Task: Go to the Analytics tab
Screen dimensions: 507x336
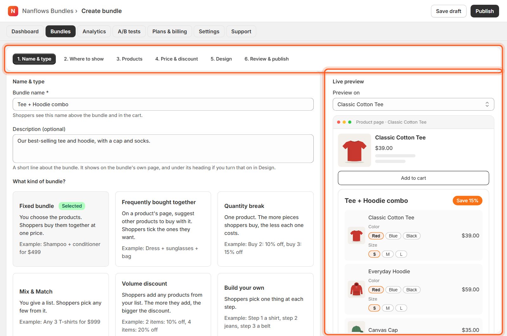Action: (94, 31)
